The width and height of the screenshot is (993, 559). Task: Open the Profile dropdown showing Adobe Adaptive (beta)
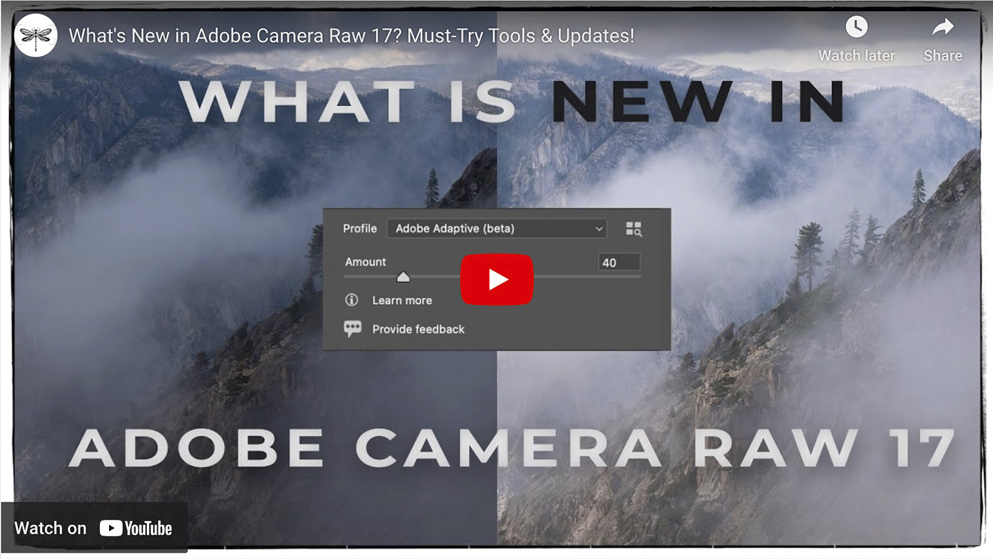tap(496, 228)
